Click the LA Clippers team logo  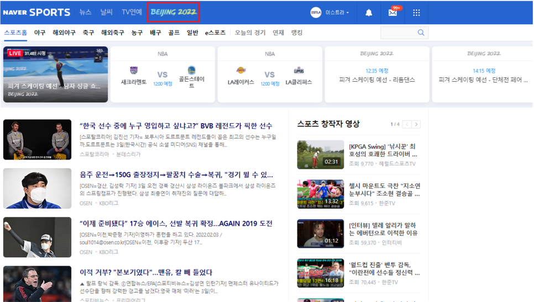299,71
